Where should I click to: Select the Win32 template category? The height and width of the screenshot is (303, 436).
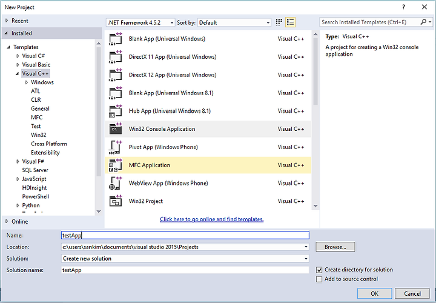pyautogui.click(x=39, y=135)
